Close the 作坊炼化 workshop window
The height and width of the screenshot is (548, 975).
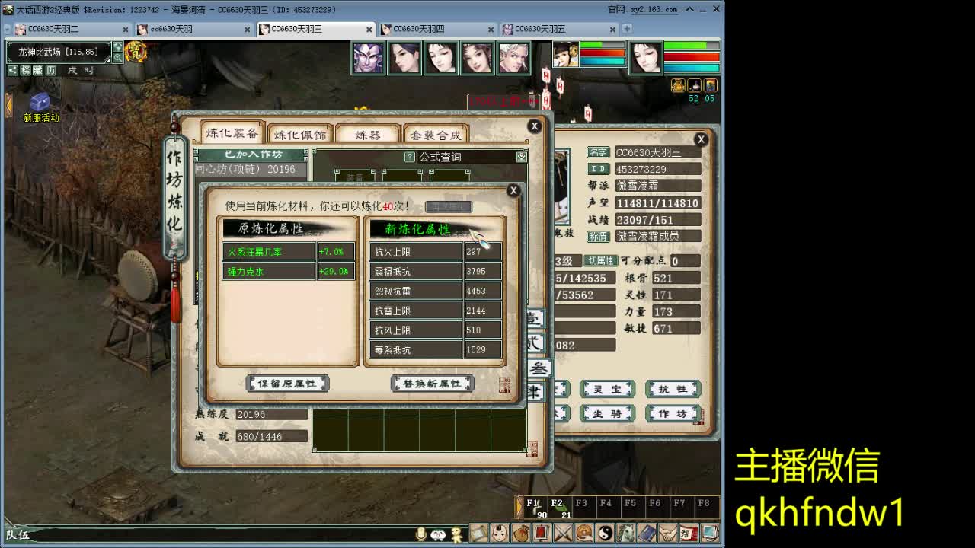coord(535,126)
